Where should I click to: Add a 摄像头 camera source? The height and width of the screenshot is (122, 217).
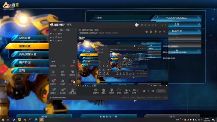click(x=104, y=91)
